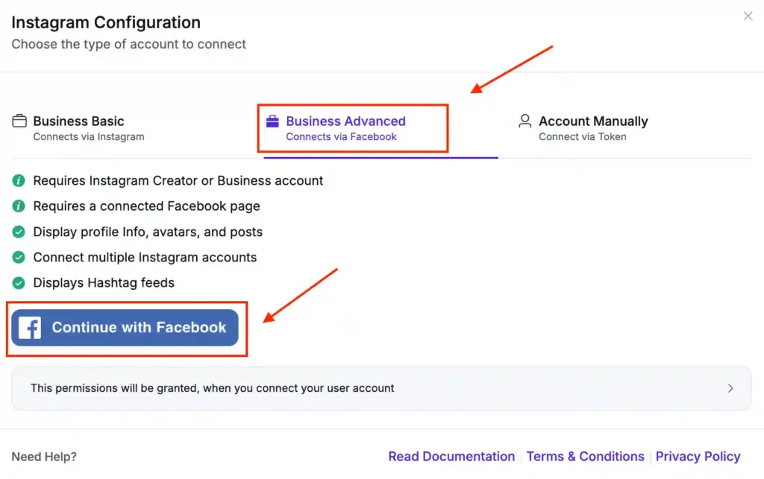Click the info icon beside Instagram Creator requirement
The image size is (764, 479).
17,180
